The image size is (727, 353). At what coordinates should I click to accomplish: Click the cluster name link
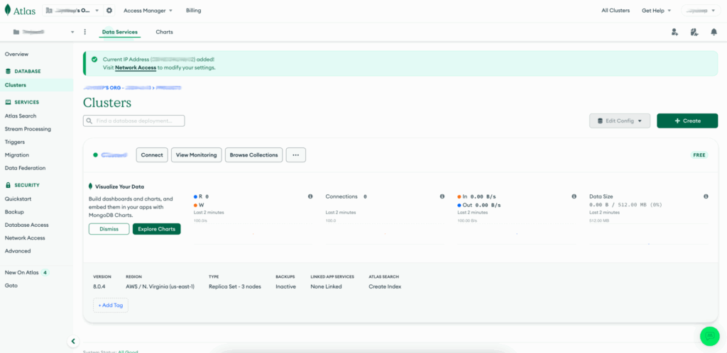pos(114,155)
